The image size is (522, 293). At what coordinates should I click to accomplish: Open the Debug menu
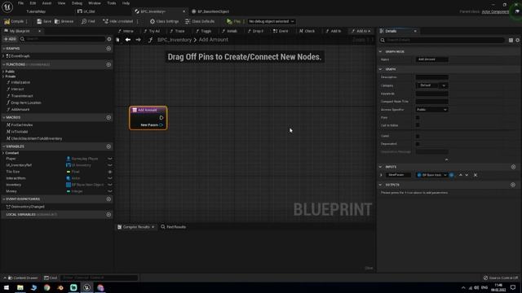(77, 3)
